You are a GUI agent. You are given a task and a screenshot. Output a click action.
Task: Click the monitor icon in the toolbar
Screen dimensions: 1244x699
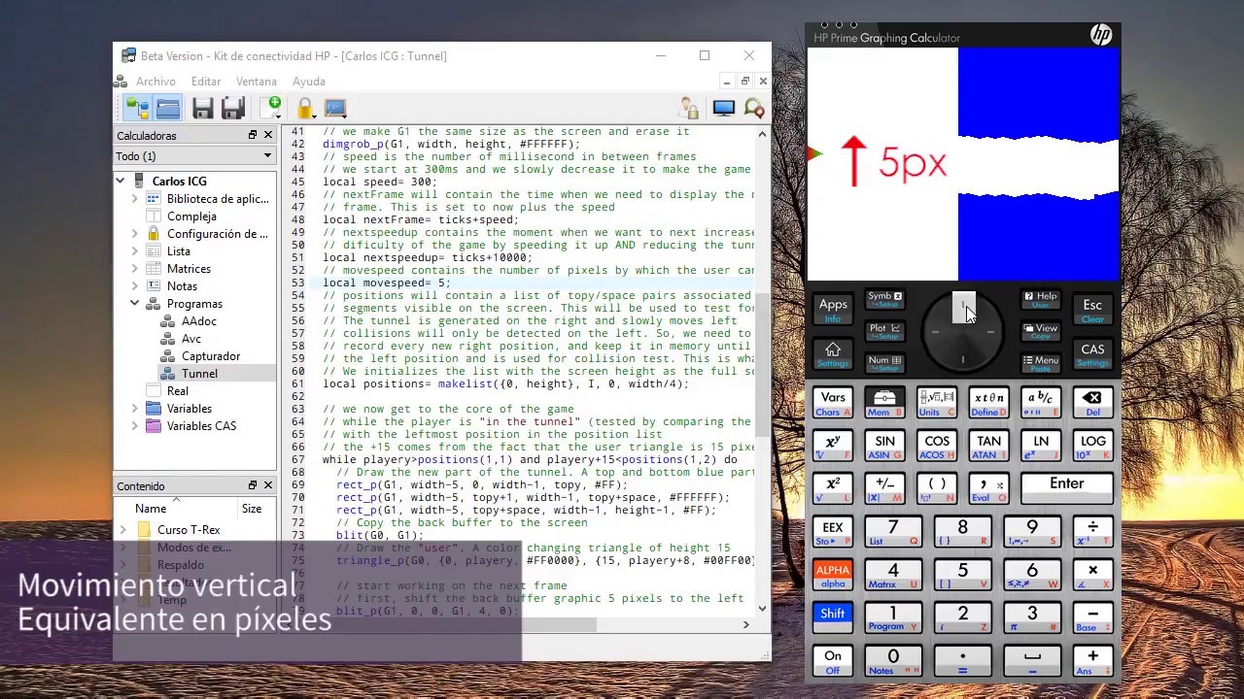click(723, 108)
